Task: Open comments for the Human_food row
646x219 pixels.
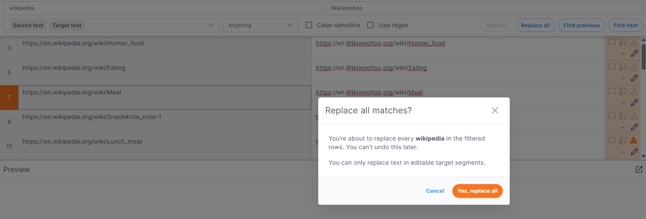Action: tap(612, 43)
